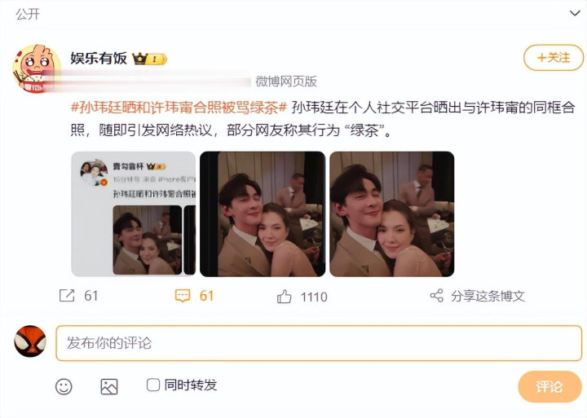The image size is (587, 418).
Task: Submit using the 评论 button
Action: (549, 386)
